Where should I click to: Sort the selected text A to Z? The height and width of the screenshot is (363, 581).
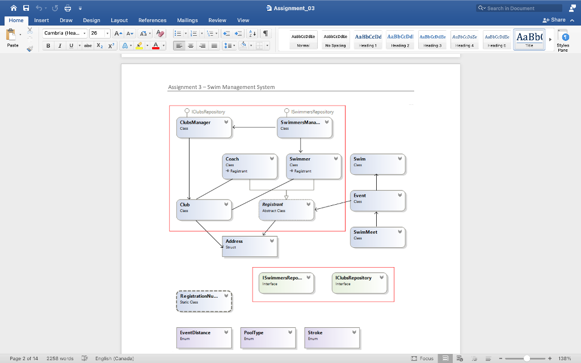pyautogui.click(x=252, y=33)
